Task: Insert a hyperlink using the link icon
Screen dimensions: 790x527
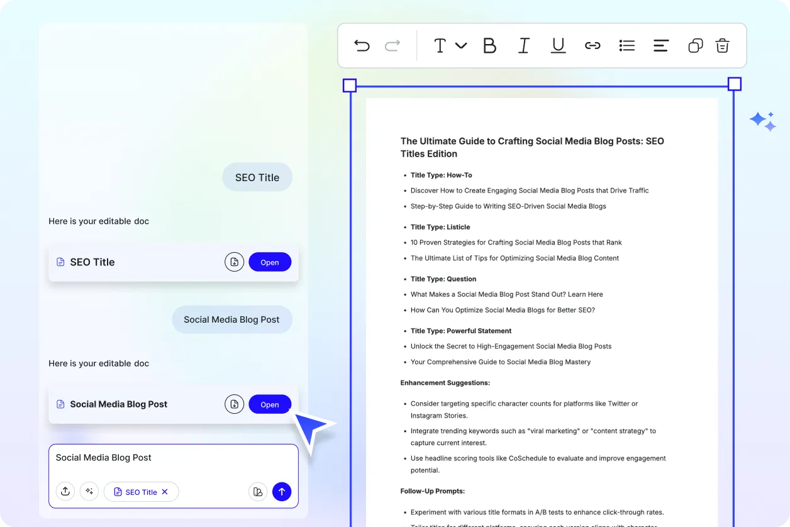Action: (592, 45)
